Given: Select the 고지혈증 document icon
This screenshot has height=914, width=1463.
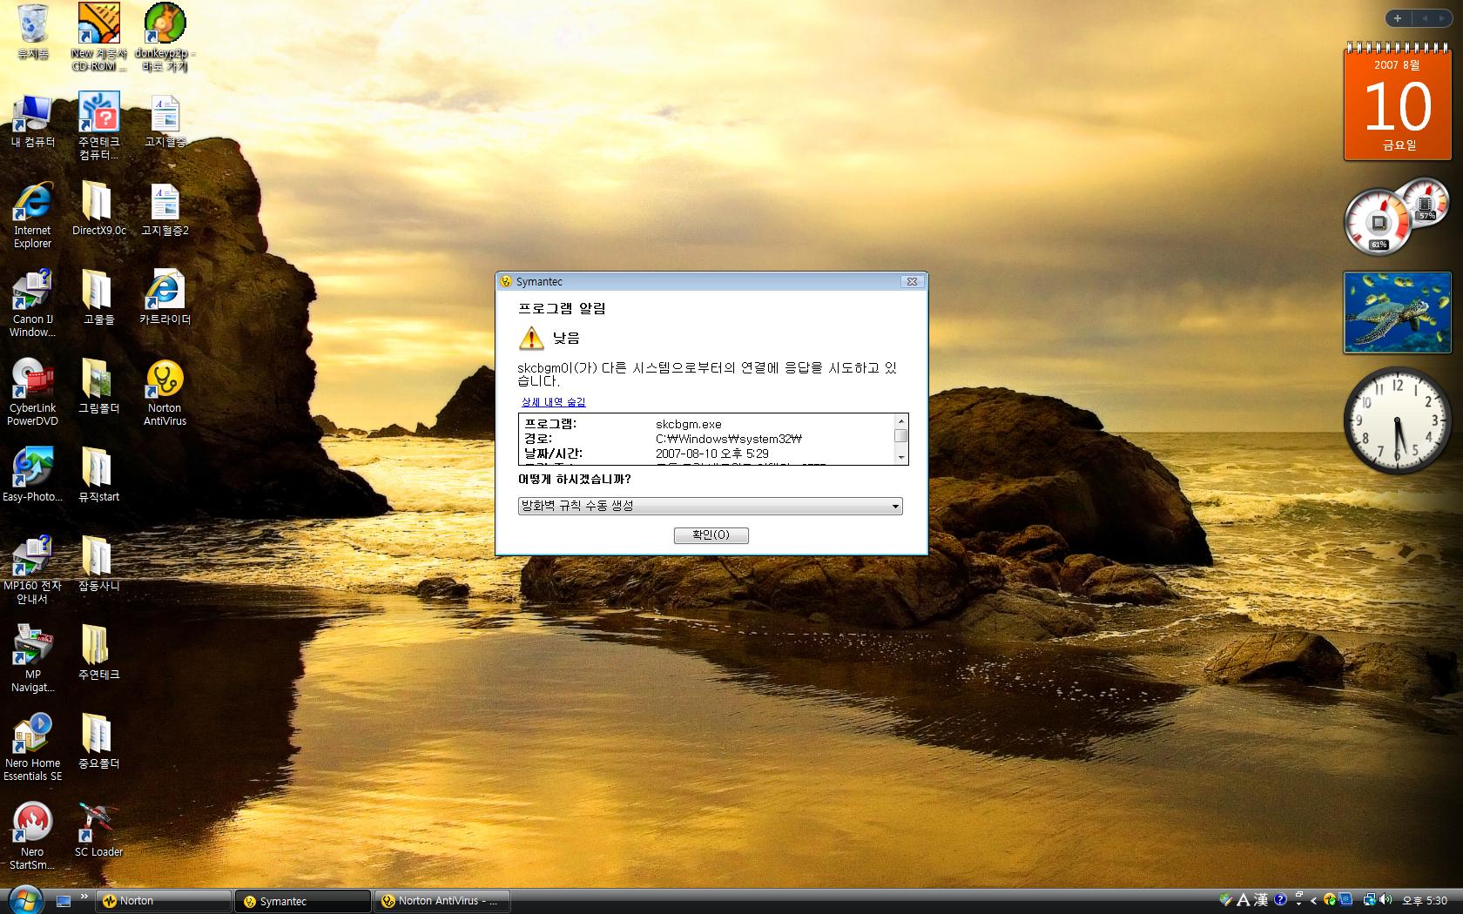Looking at the screenshot, I should (x=165, y=121).
